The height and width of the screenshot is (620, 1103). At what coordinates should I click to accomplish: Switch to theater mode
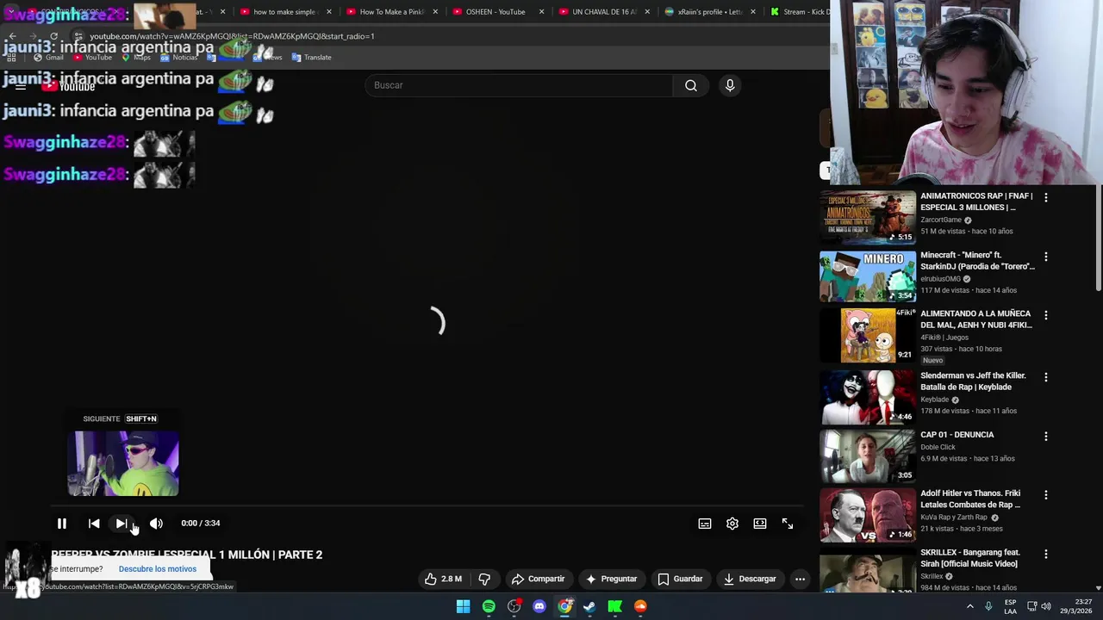[760, 524]
